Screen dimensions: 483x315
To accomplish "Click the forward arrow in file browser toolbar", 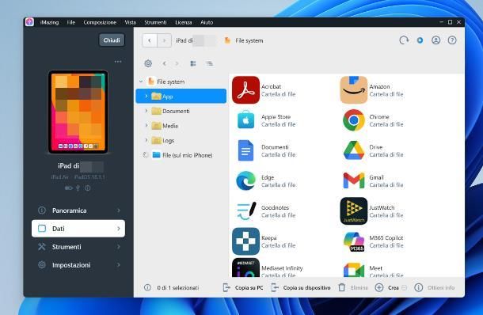I will tap(177, 63).
